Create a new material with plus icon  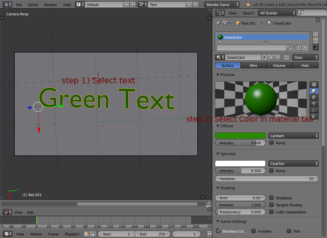271,57
